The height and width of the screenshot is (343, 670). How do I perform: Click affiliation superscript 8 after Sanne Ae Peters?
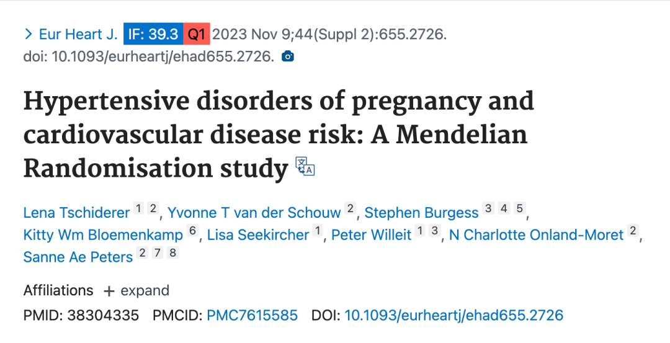173,253
